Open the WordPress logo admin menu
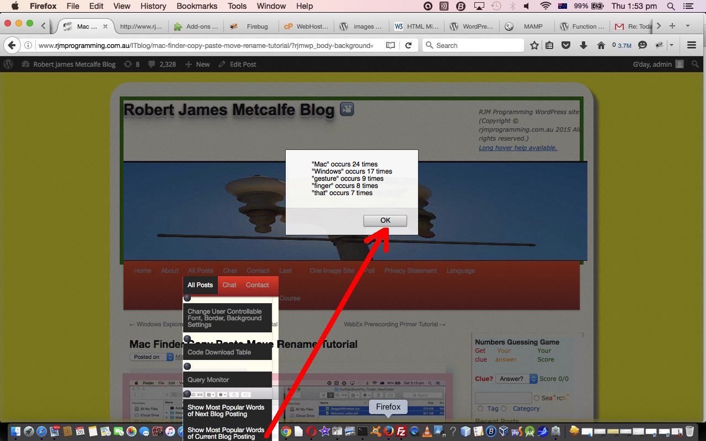Viewport: 706px width, 441px height. click(x=8, y=64)
